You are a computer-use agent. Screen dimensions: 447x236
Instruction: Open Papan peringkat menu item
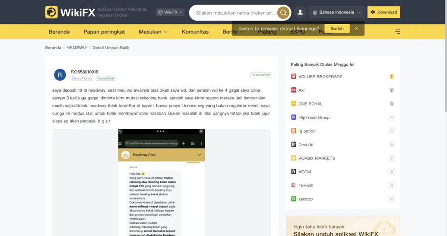tap(104, 32)
